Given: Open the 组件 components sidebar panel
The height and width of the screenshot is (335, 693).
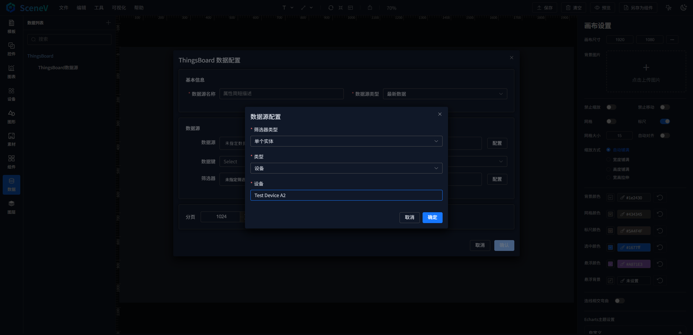Looking at the screenshot, I should click(x=11, y=162).
